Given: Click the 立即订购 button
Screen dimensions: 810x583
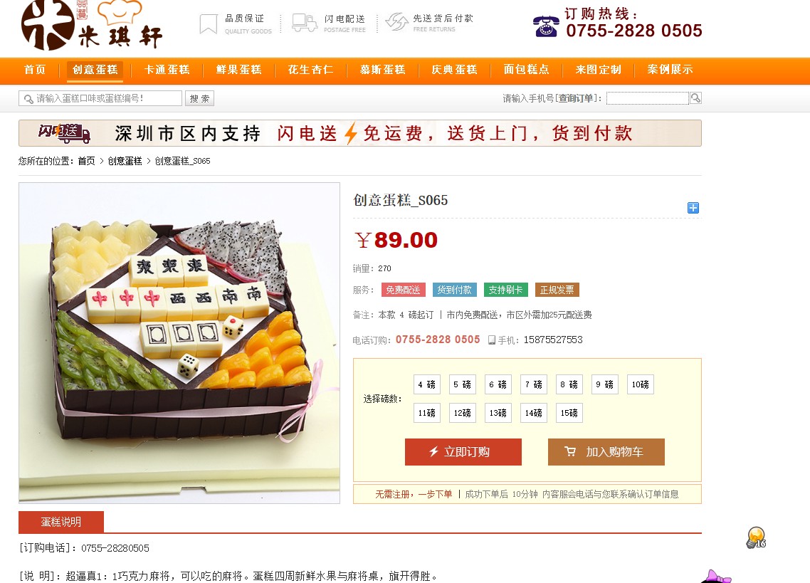Looking at the screenshot, I should (x=463, y=452).
